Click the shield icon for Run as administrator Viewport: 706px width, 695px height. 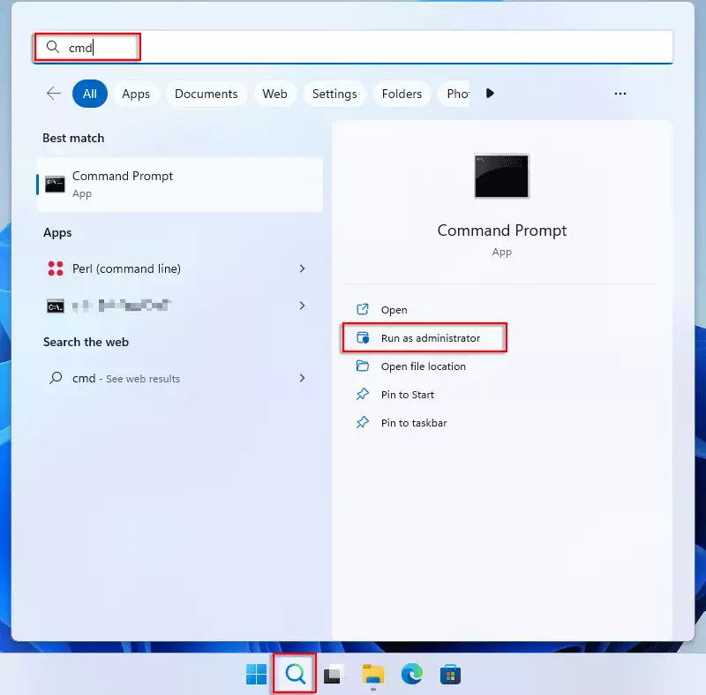pos(363,338)
